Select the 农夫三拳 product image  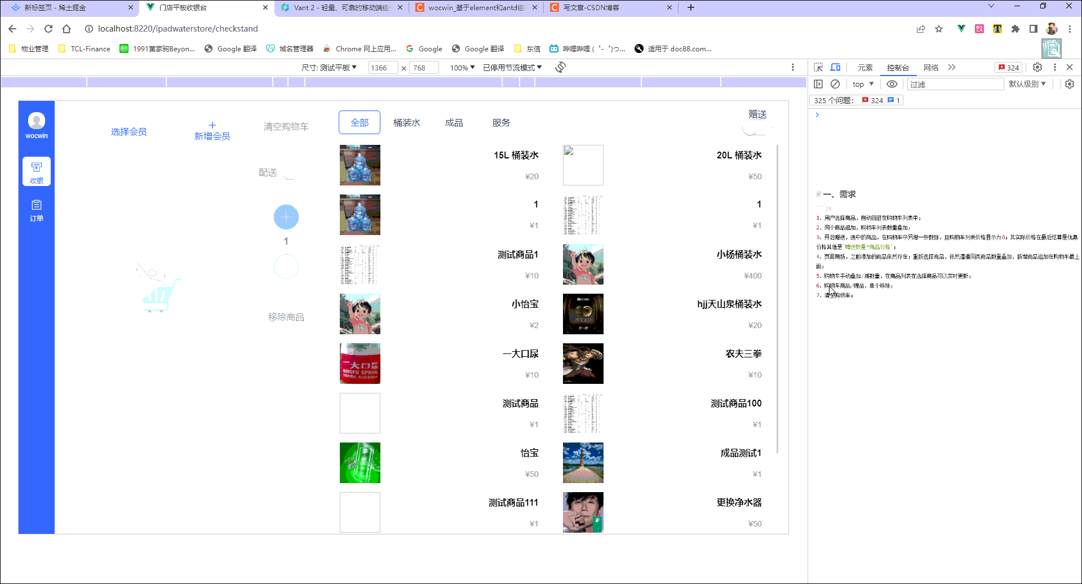583,364
